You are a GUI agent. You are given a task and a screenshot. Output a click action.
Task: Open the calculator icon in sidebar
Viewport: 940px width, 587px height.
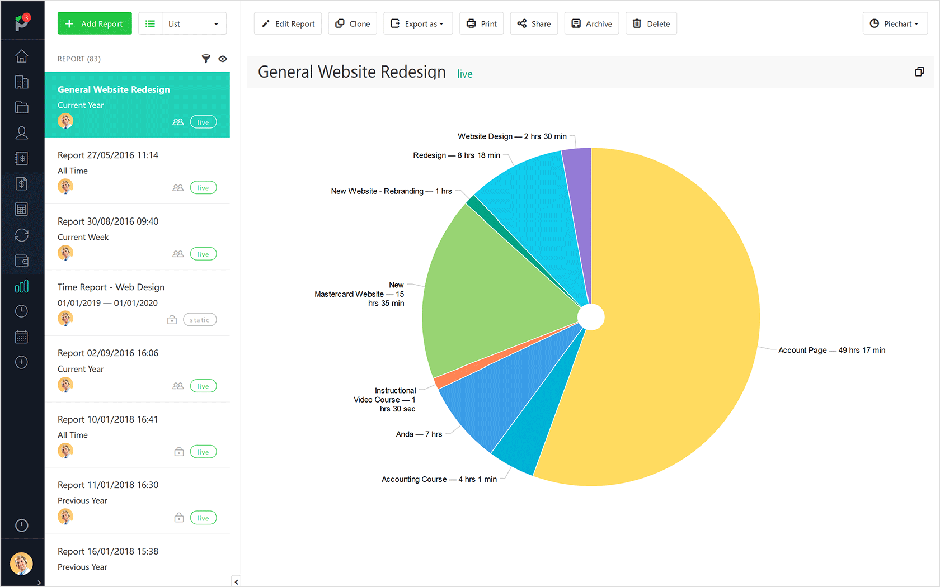coord(21,209)
